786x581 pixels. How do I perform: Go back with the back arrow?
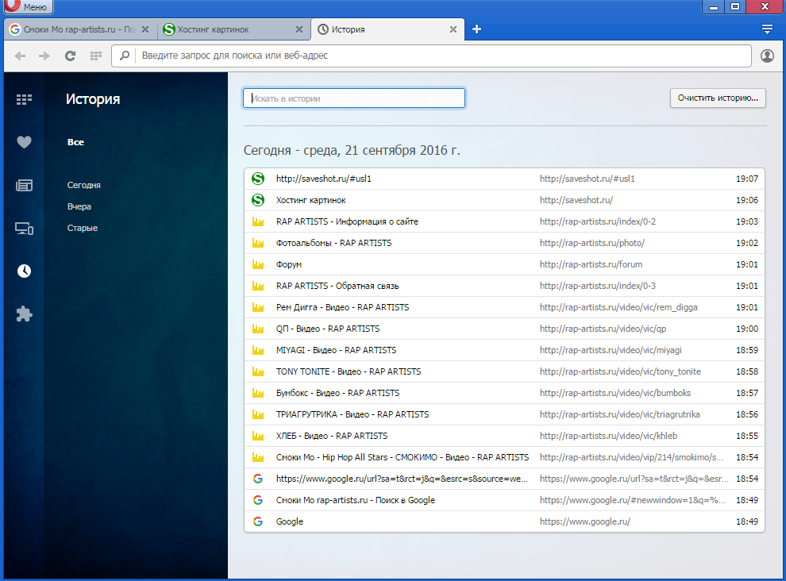point(20,56)
